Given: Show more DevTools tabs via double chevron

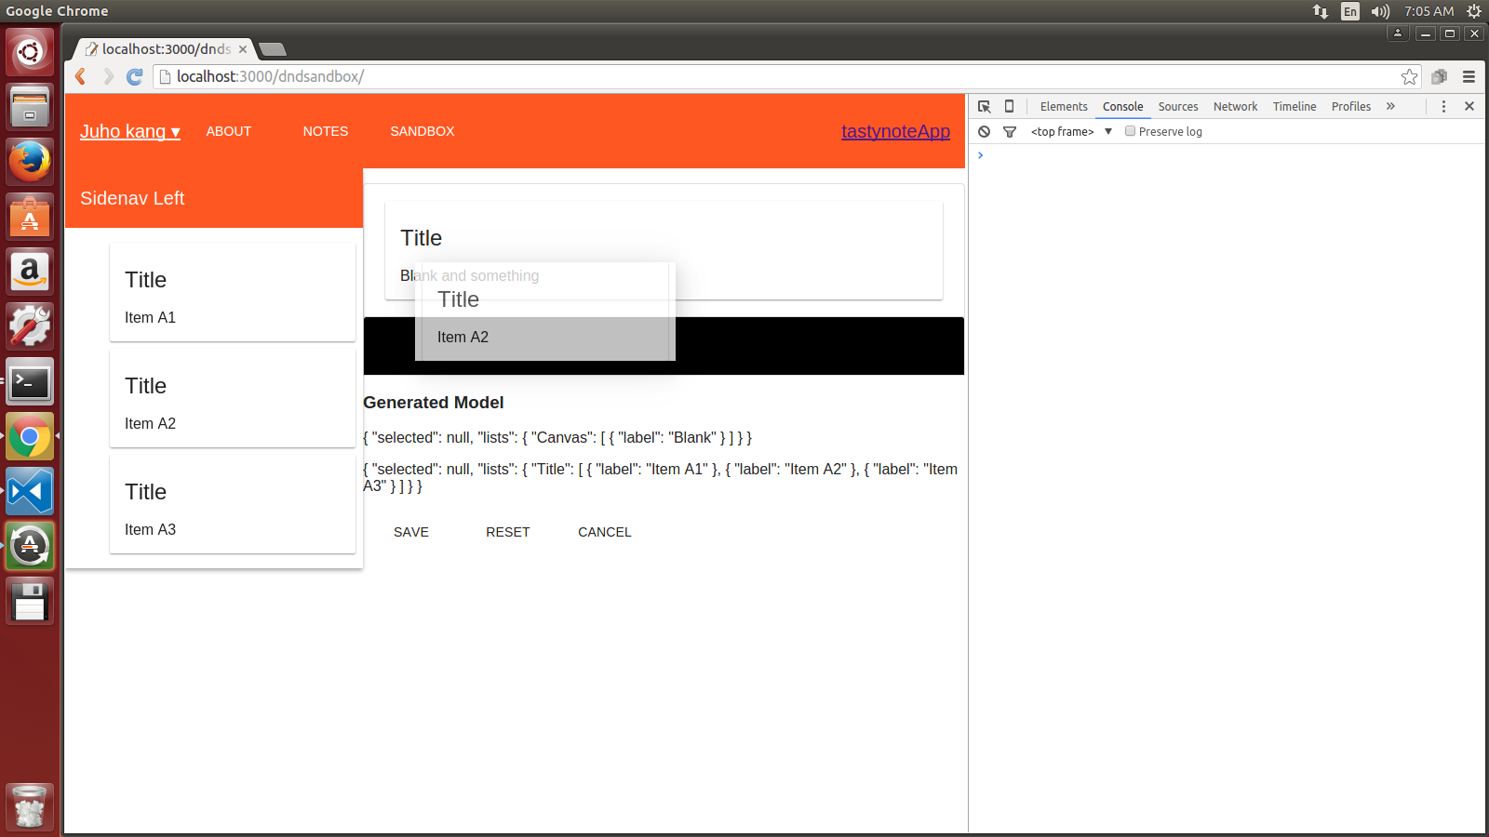Looking at the screenshot, I should pos(1390,106).
